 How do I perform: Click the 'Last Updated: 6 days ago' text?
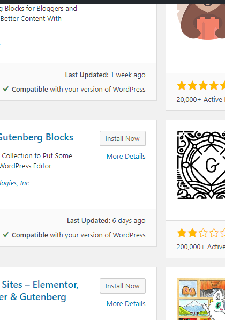click(x=106, y=221)
